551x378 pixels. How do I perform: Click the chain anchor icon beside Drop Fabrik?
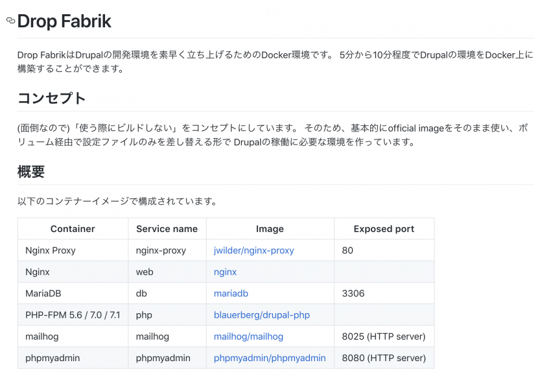(x=9, y=20)
